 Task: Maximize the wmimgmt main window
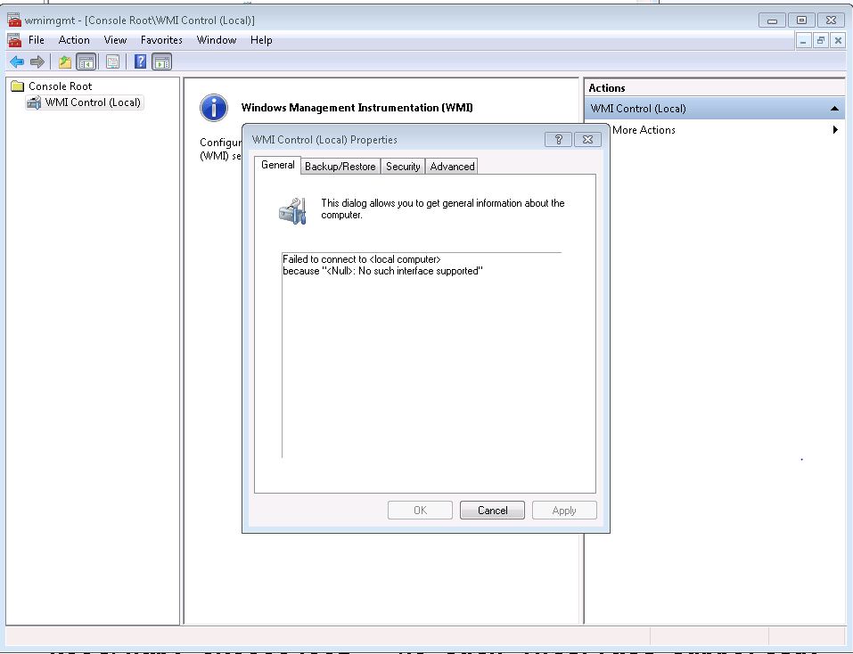801,20
